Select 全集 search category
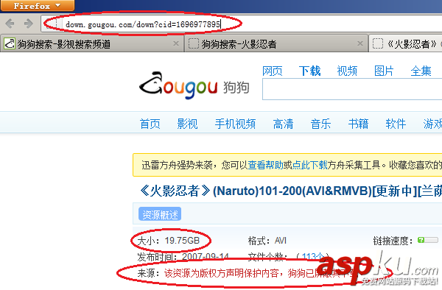 (x=421, y=71)
